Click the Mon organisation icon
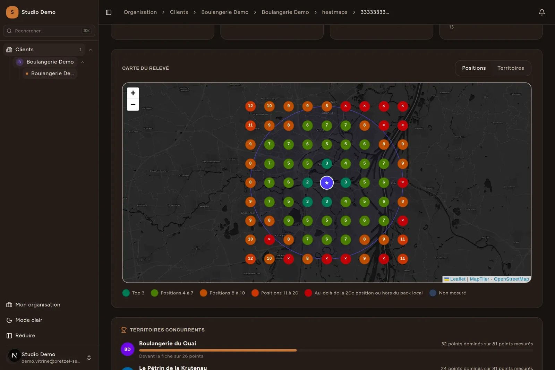The height and width of the screenshot is (370, 555). [9, 305]
